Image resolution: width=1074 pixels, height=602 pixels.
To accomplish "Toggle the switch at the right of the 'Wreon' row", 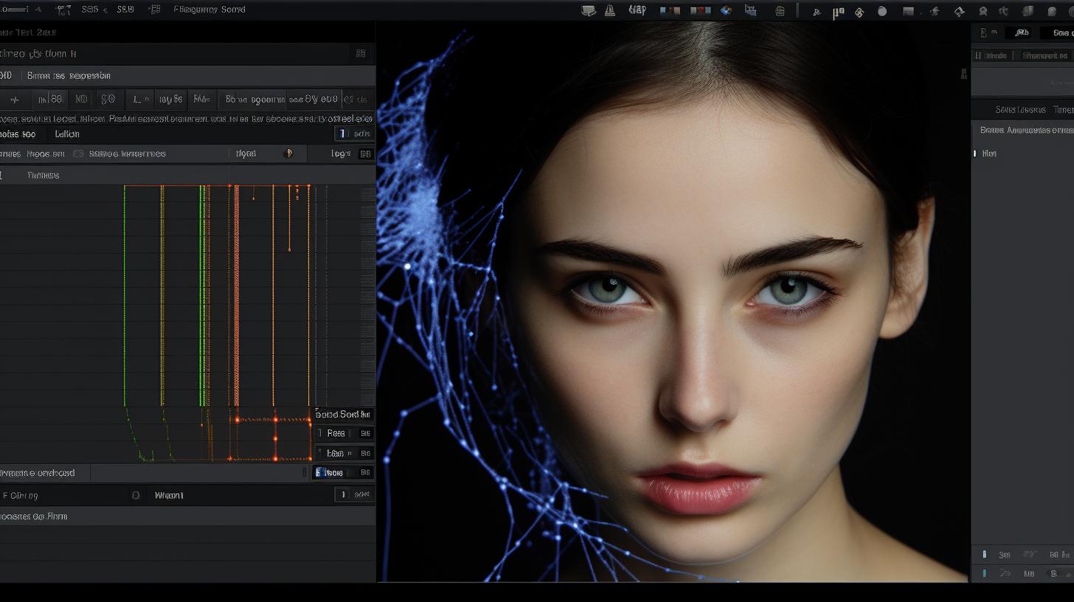I will click(353, 495).
